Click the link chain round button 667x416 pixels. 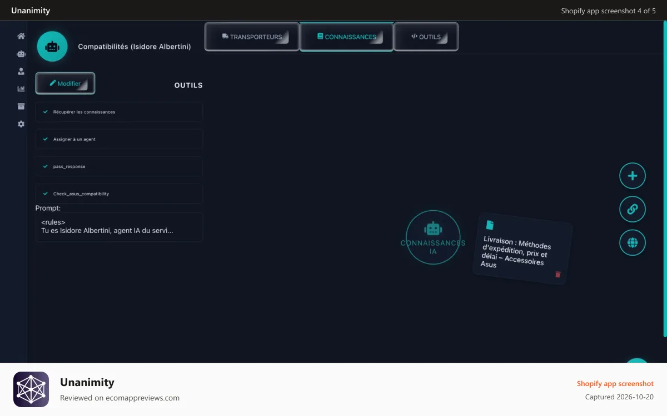pyautogui.click(x=633, y=209)
